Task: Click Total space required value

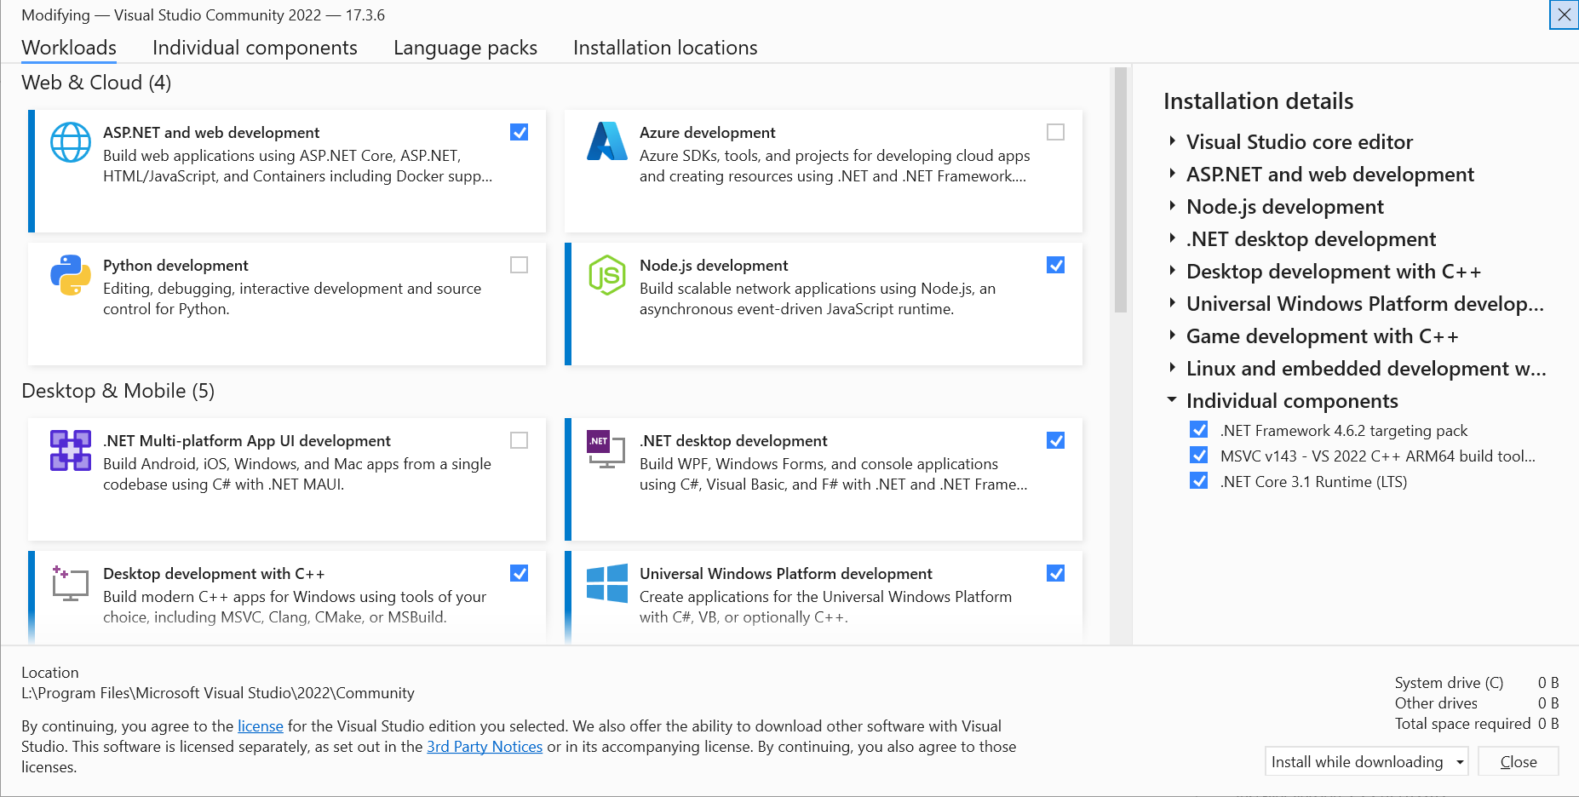Action: point(1548,724)
